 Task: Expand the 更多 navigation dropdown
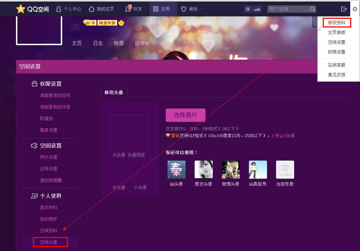[212, 43]
